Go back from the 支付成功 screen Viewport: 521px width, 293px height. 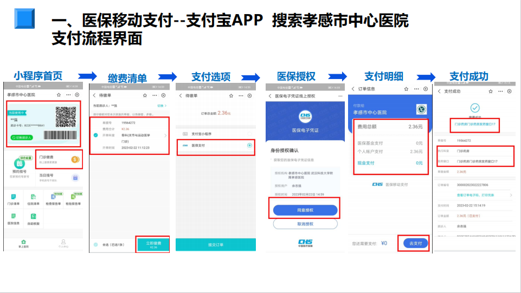[439, 91]
